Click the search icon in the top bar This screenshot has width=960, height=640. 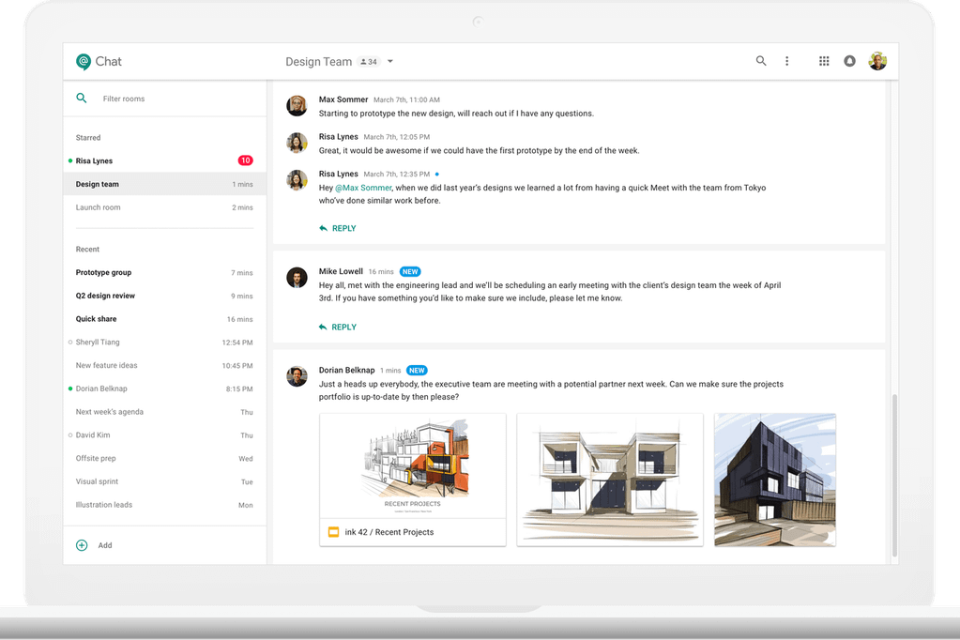click(761, 60)
